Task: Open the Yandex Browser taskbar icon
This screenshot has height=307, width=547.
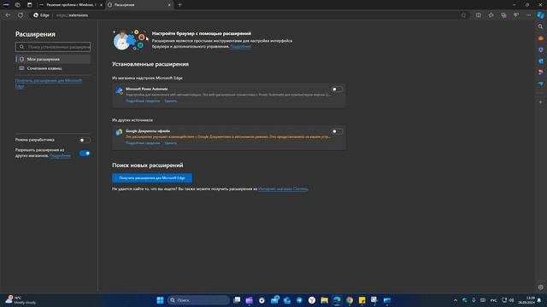Action: click(312, 300)
